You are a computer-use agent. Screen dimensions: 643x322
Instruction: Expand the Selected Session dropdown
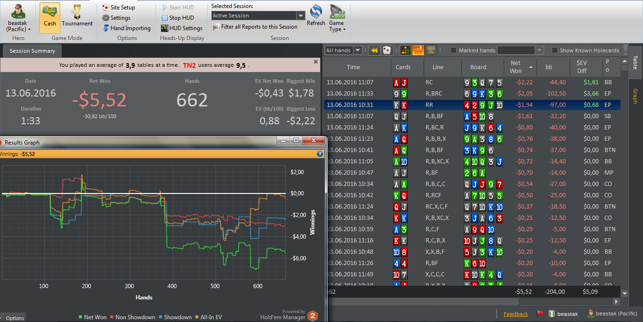coord(301,16)
